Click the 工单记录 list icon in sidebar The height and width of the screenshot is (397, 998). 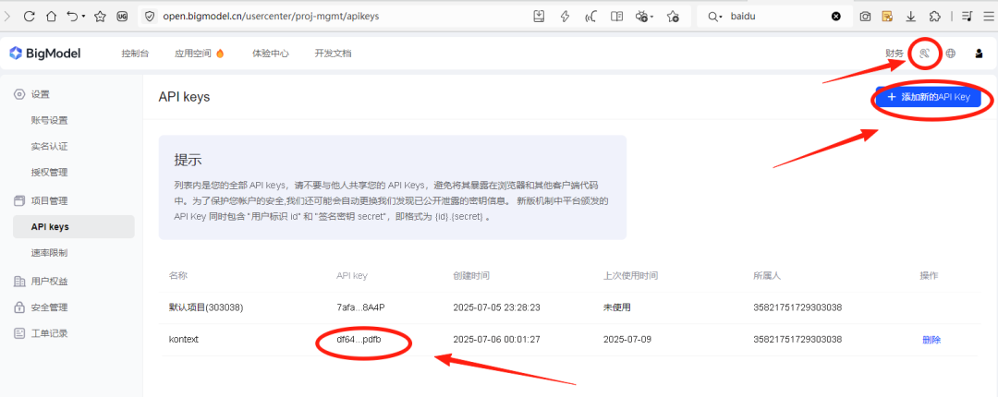click(x=19, y=333)
